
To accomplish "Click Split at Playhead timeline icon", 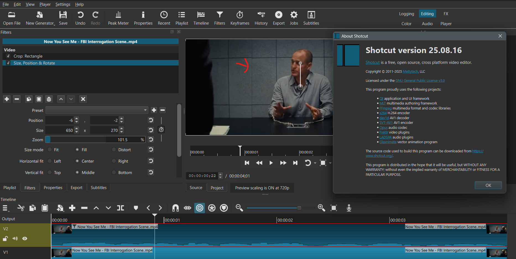I will 121,208.
